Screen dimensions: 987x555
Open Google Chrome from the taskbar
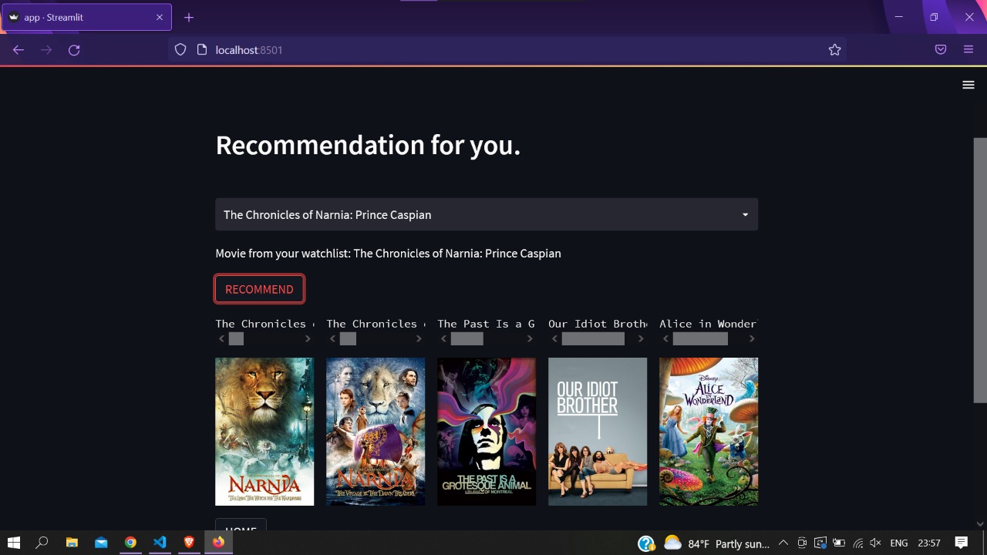point(130,543)
